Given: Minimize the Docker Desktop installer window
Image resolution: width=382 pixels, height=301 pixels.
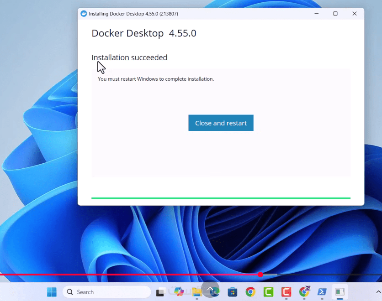Looking at the screenshot, I should coord(317,14).
